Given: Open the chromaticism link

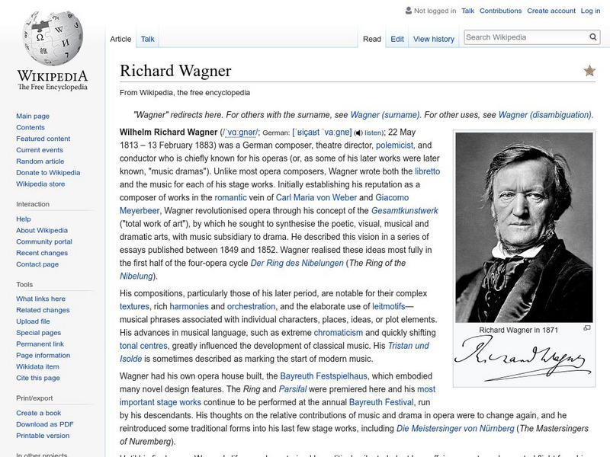Looking at the screenshot, I should pos(338,333).
